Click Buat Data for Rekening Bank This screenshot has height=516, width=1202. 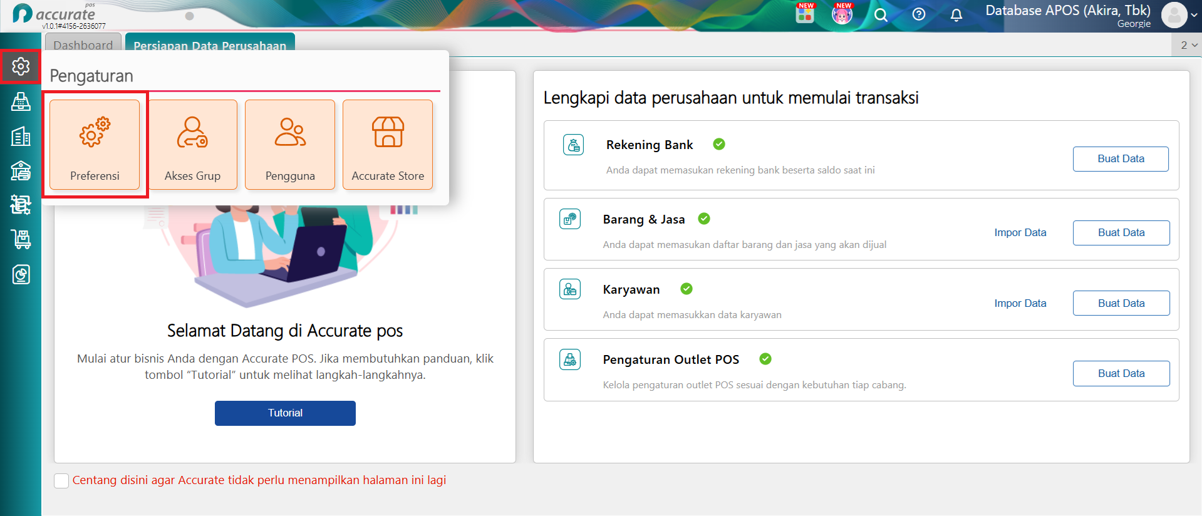tap(1121, 159)
